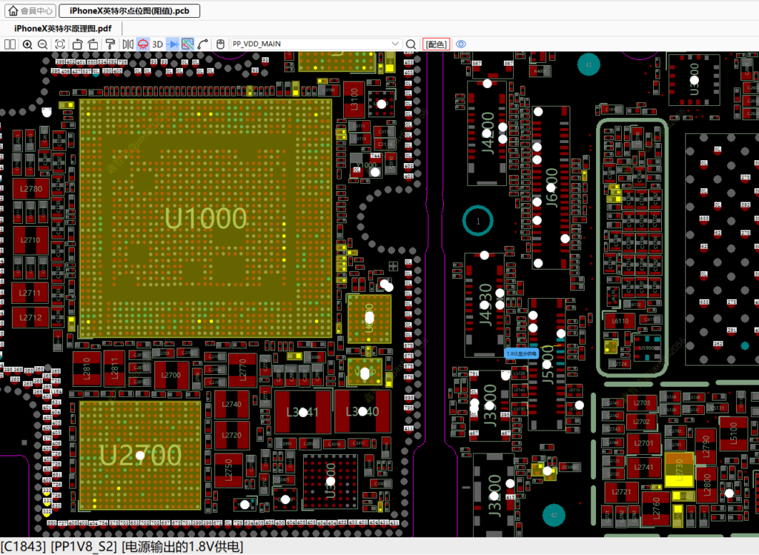Image resolution: width=759 pixels, height=555 pixels.
Task: Click the teal test point 42
Action: pos(554,515)
